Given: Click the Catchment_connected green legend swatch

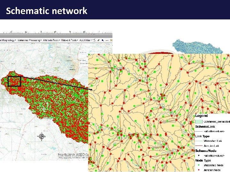Looking at the screenshot, I should pyautogui.click(x=199, y=122).
